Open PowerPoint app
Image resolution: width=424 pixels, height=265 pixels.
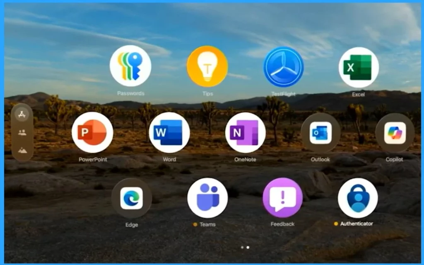92,133
